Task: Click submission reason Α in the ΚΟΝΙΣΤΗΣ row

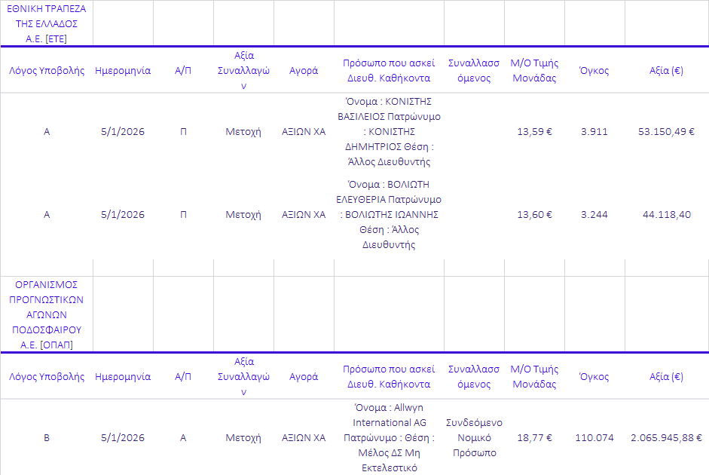Action: (x=47, y=132)
